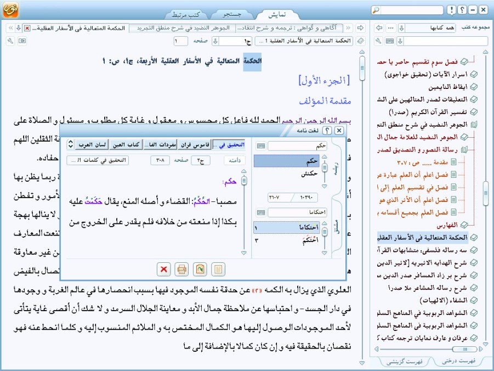Click book icon of الحكمة المتعالية tree row
Viewport: 494px width, 371px height.
coord(474,238)
